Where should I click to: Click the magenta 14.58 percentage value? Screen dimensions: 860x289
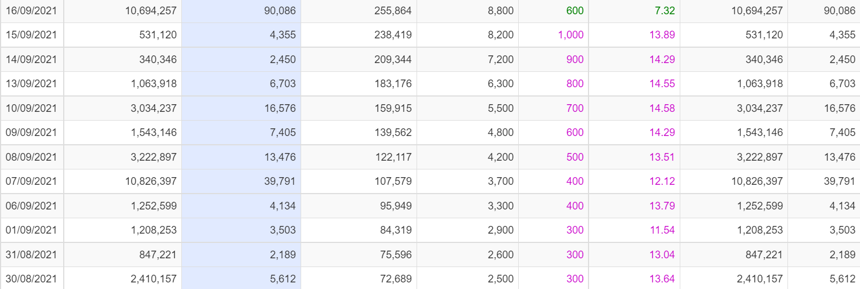pyautogui.click(x=662, y=108)
